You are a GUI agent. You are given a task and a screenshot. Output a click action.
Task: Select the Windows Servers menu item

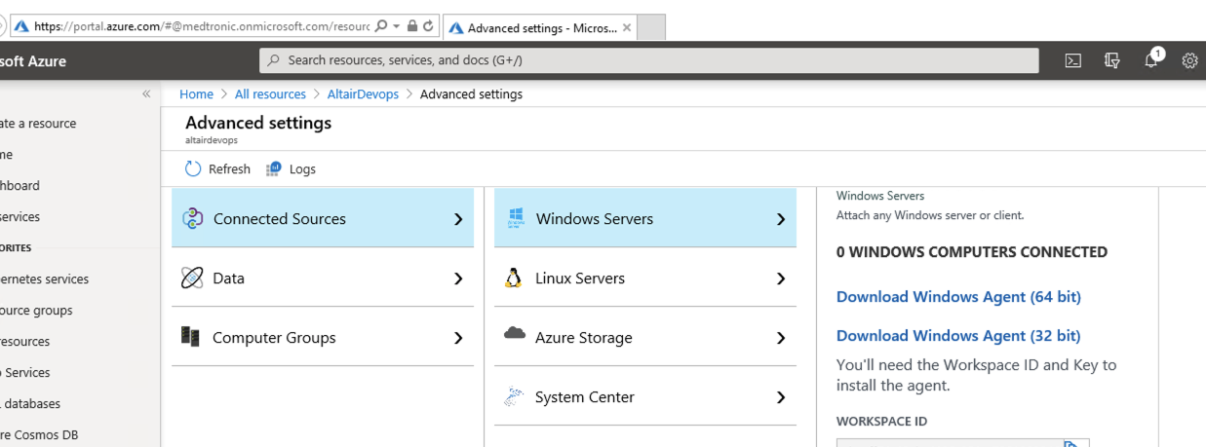tap(595, 219)
